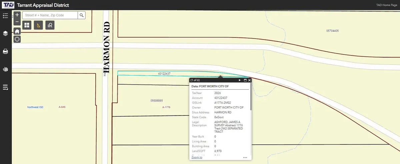Click the search magnifier button
The image size is (400, 164).
pyautogui.click(x=82, y=15)
